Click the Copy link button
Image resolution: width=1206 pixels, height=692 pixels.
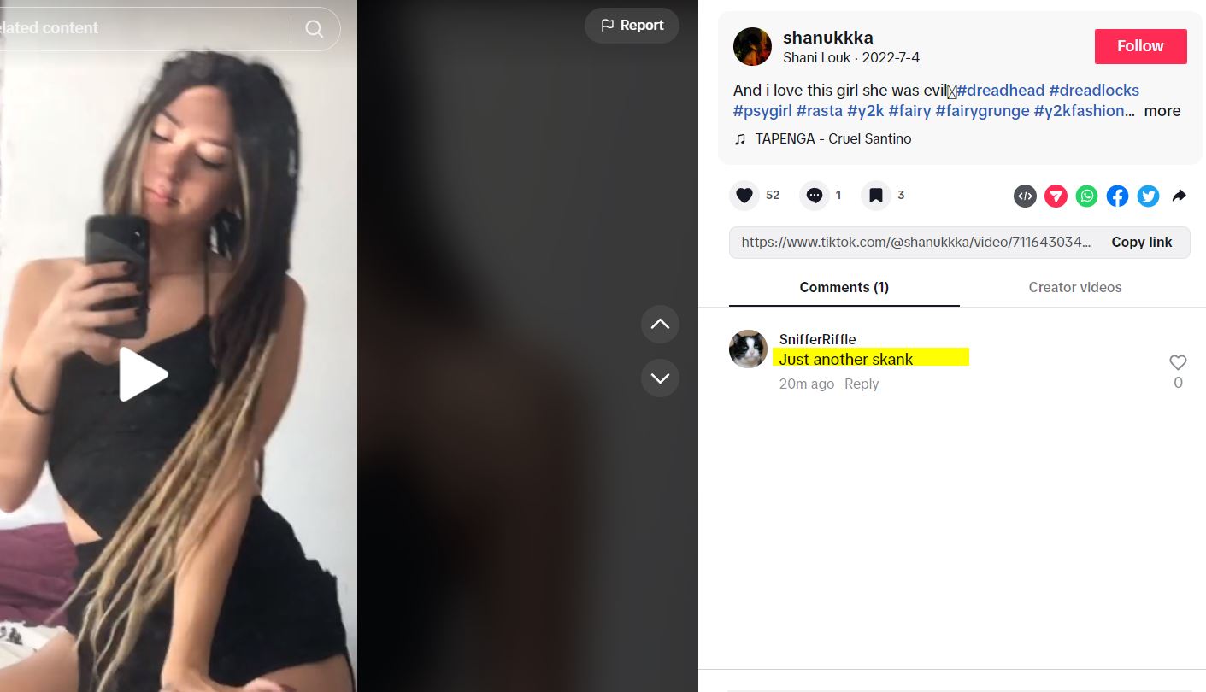coord(1141,243)
